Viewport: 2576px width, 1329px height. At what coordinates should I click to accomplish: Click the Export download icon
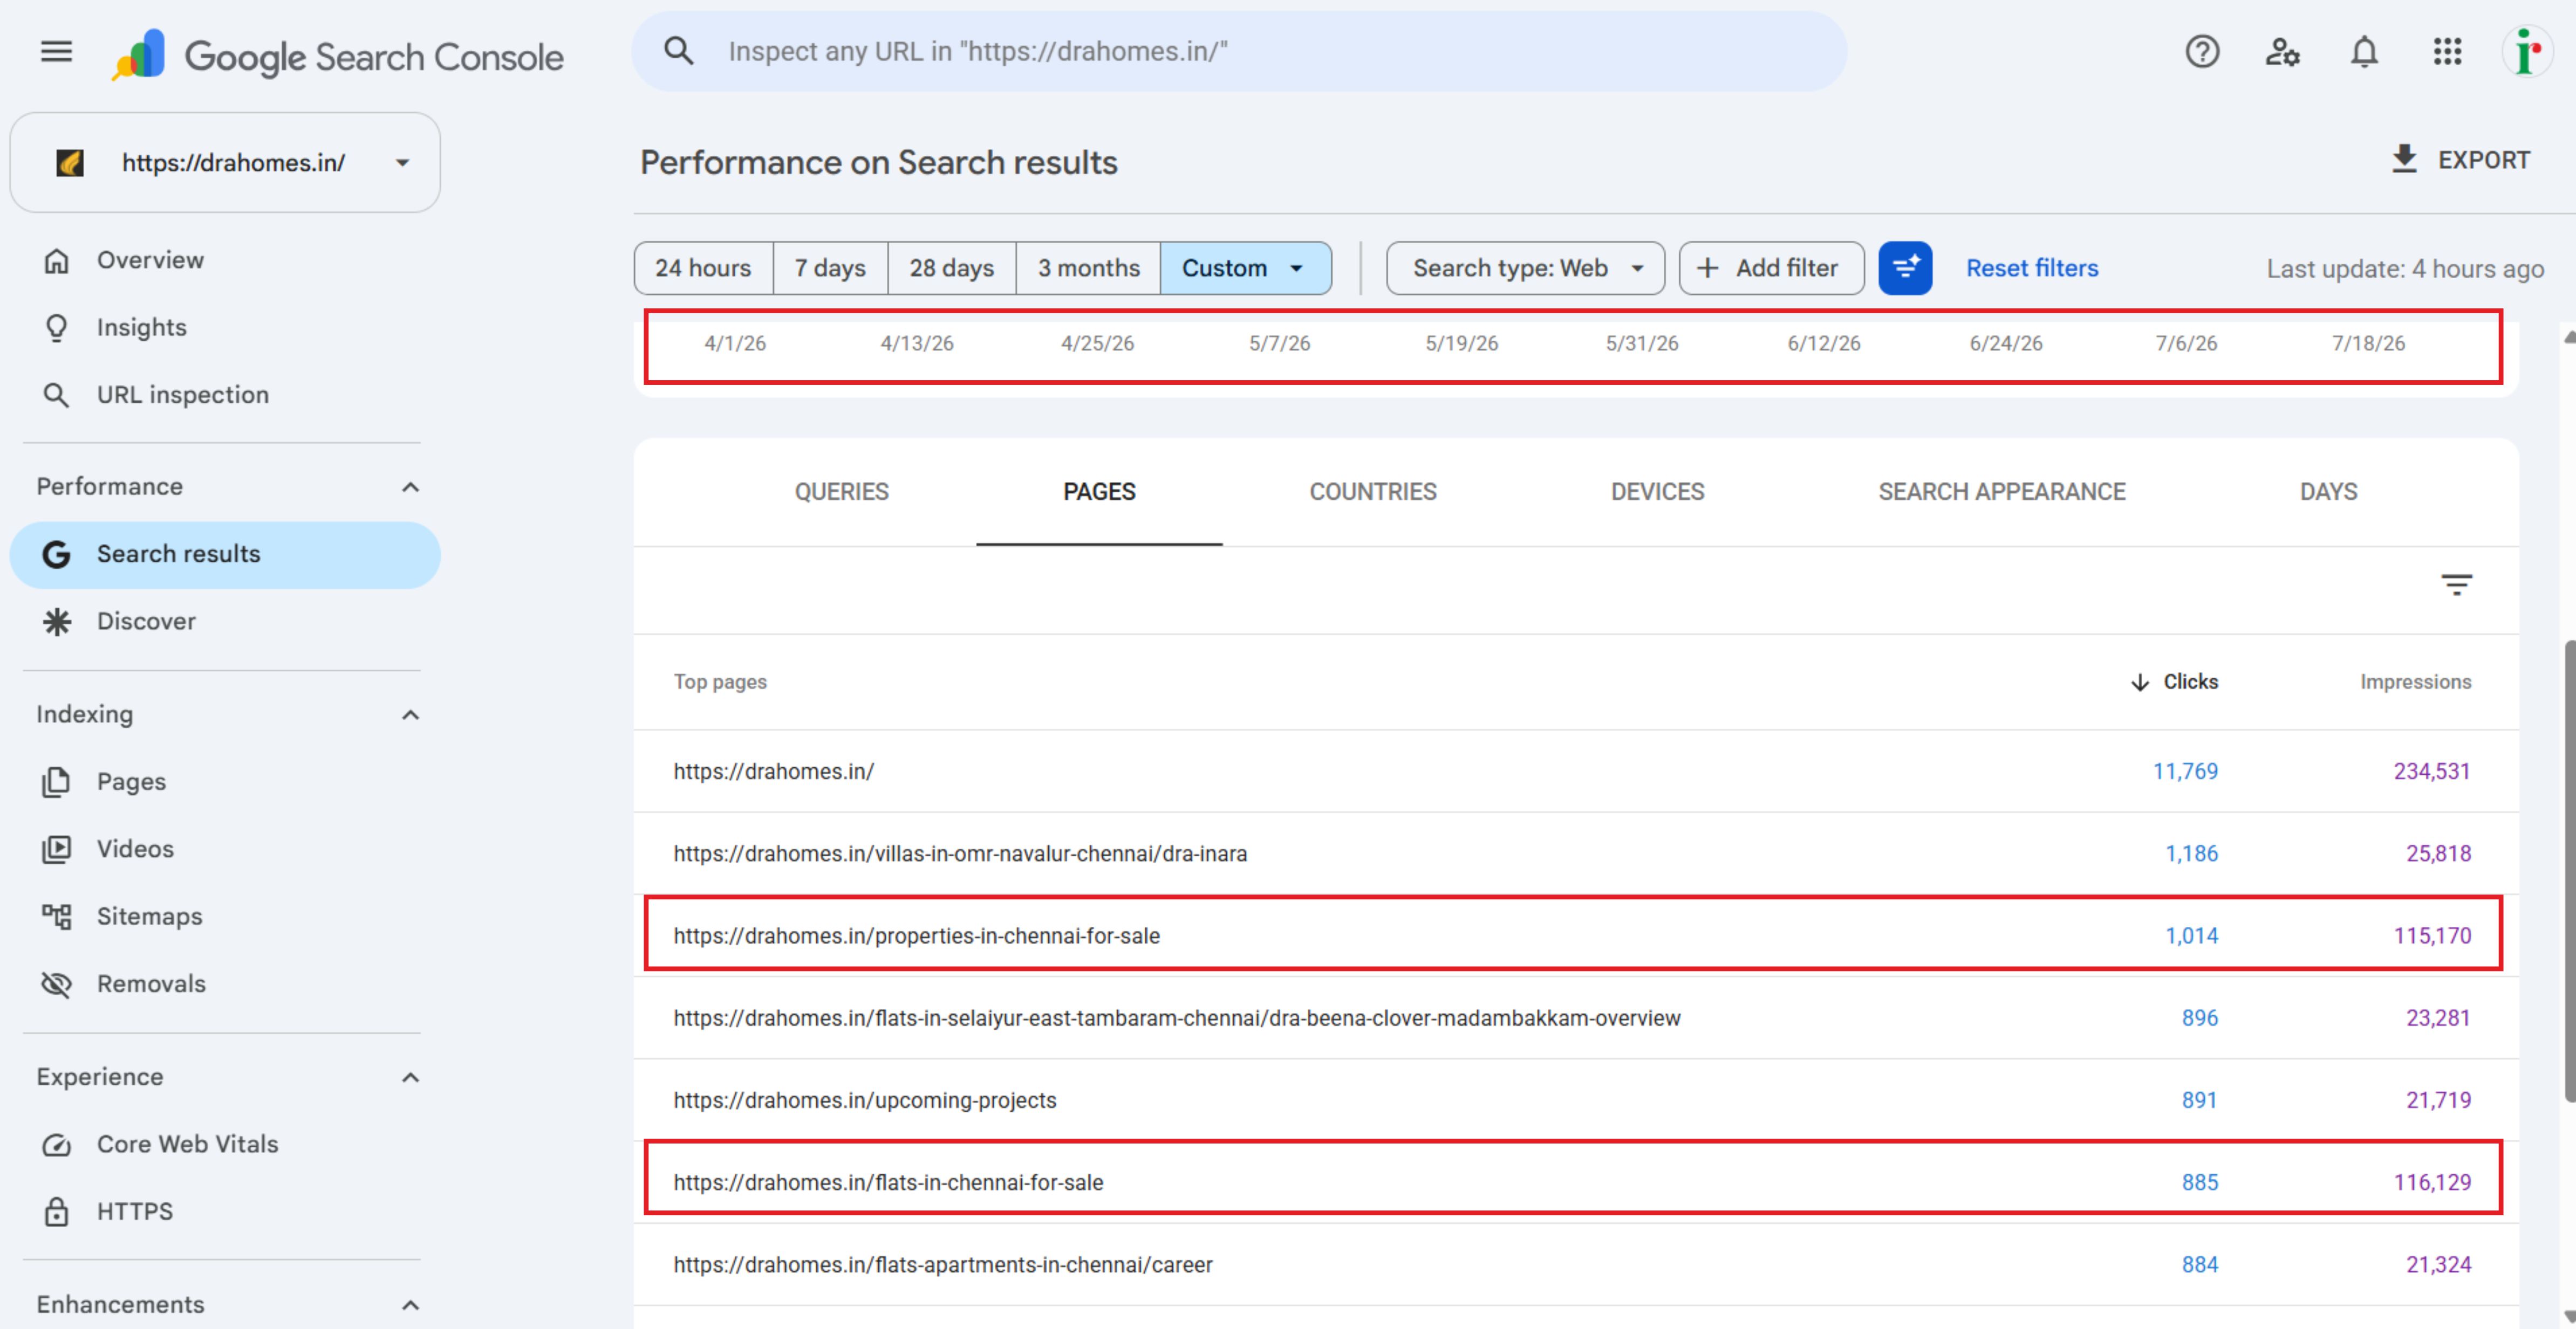pyautogui.click(x=2404, y=159)
